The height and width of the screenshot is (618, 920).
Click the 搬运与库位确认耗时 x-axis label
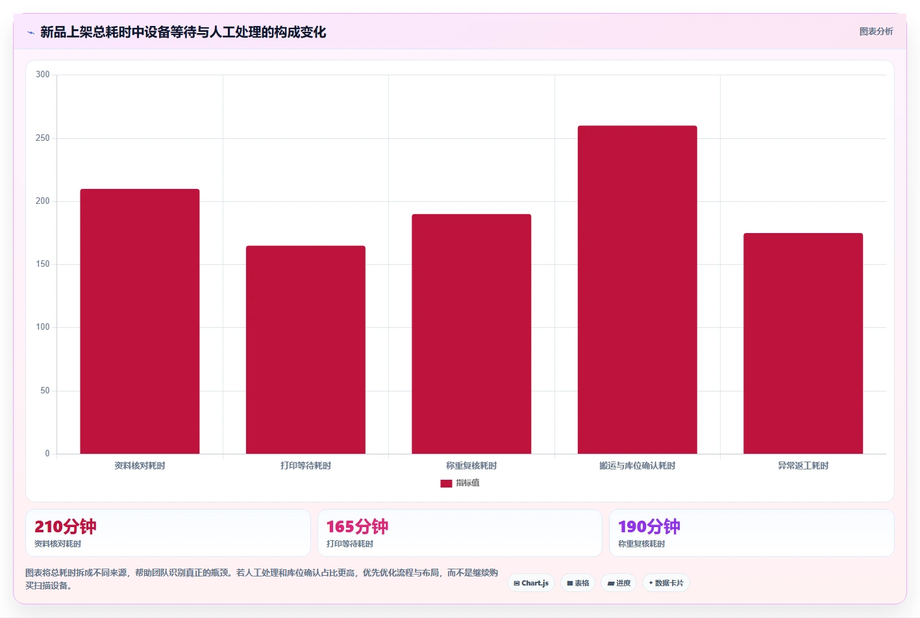(x=638, y=465)
